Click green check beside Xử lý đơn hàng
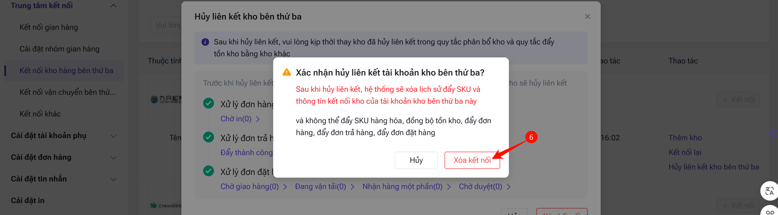This screenshot has width=778, height=215. [208, 103]
